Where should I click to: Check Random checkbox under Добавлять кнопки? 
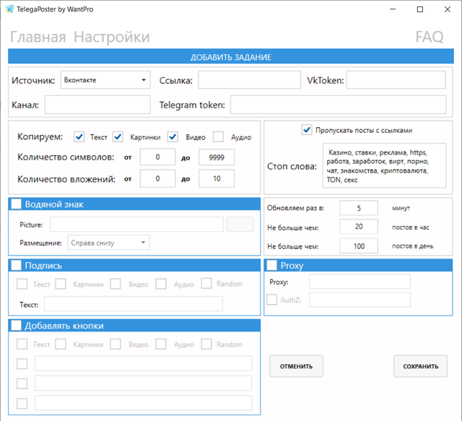206,344
